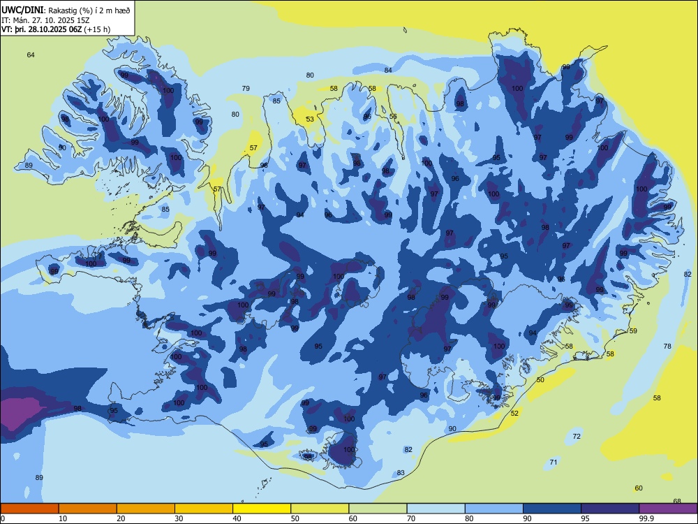Click the '20' legend scale label
This screenshot has height=524, width=698.
(x=121, y=518)
